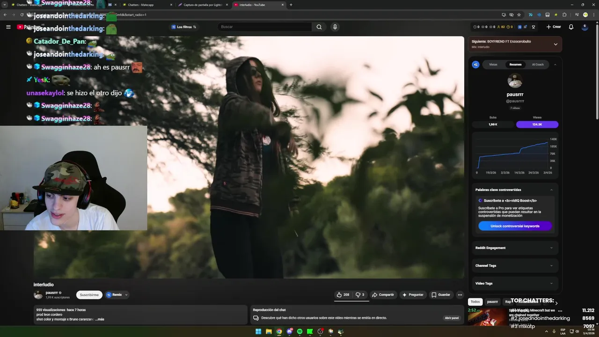
Task: Click the ESP LAA language indicator
Action: tap(563, 331)
